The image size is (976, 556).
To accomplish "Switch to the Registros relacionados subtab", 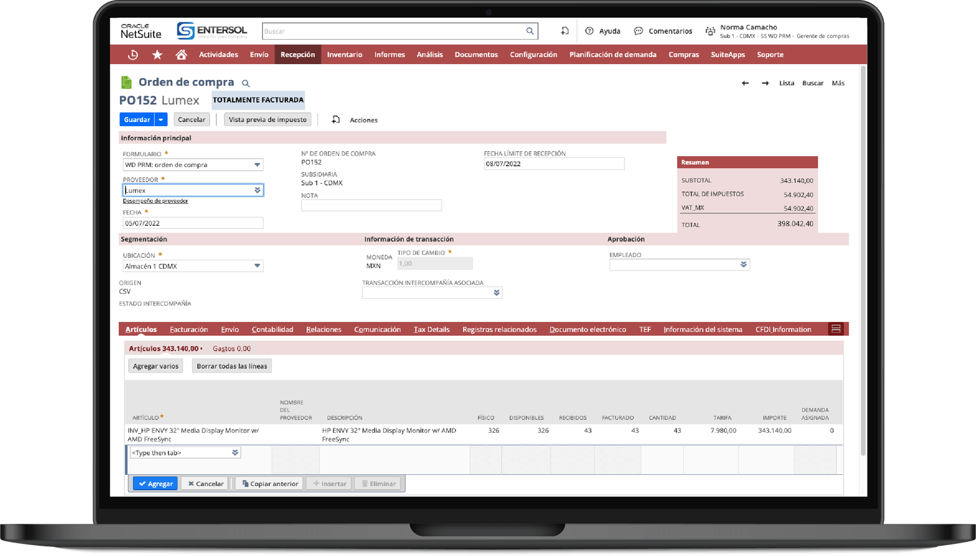I will pyautogui.click(x=500, y=329).
